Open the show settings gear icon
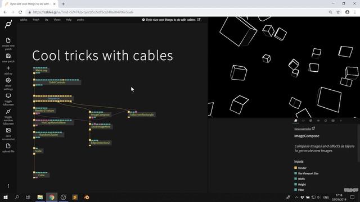The height and width of the screenshot is (202, 360). [8, 80]
